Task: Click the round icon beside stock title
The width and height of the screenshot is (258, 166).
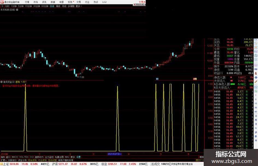Action: [x=17, y=10]
